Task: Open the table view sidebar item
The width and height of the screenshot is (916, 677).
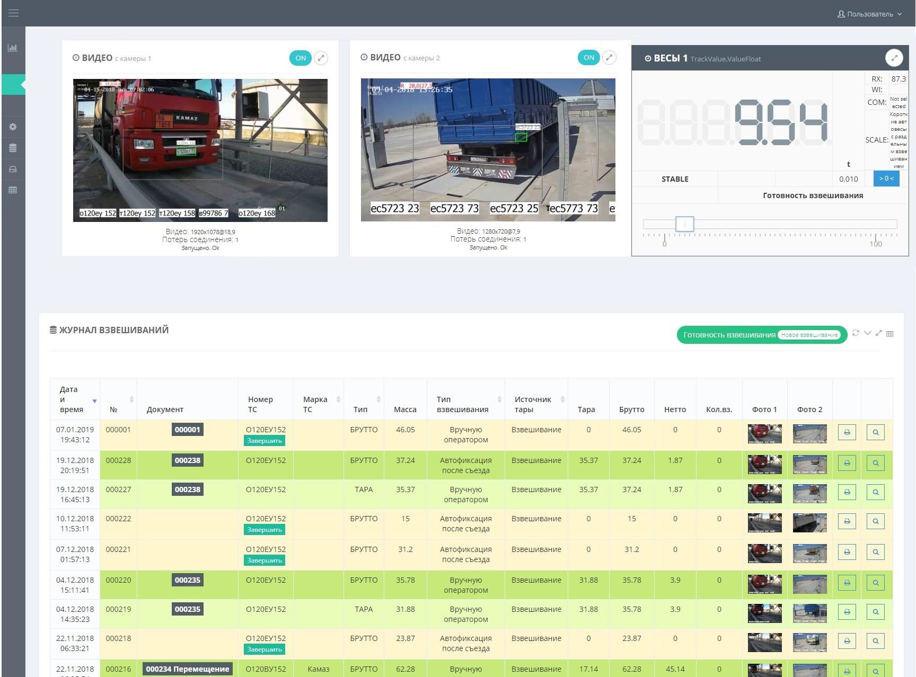Action: 13,190
